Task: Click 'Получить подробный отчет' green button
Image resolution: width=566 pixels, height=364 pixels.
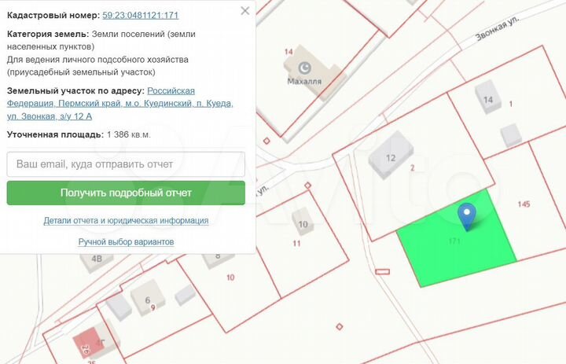Action: pyautogui.click(x=126, y=193)
